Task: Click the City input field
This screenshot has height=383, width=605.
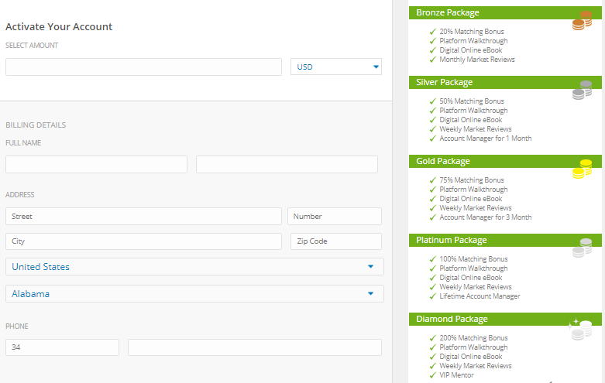Action: tap(143, 241)
